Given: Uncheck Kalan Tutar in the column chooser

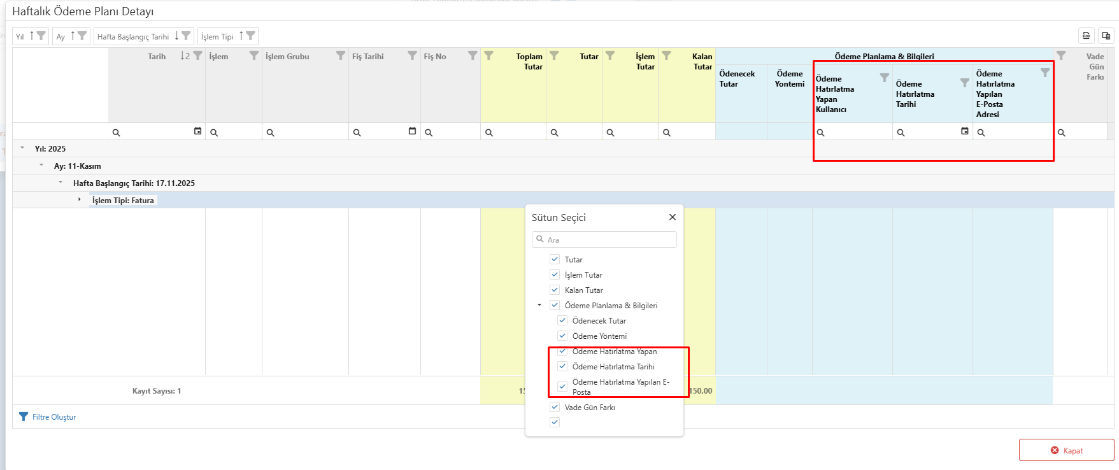Looking at the screenshot, I should click(x=555, y=290).
